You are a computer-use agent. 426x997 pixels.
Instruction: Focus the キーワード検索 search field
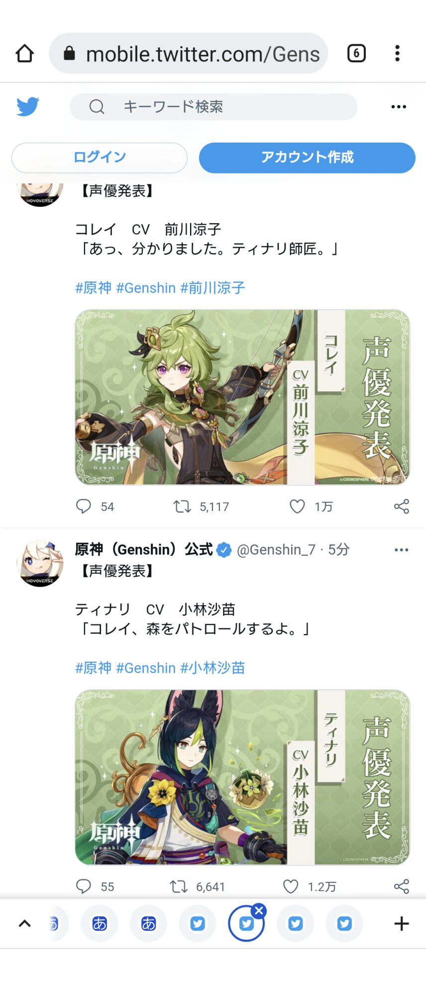tap(213, 107)
